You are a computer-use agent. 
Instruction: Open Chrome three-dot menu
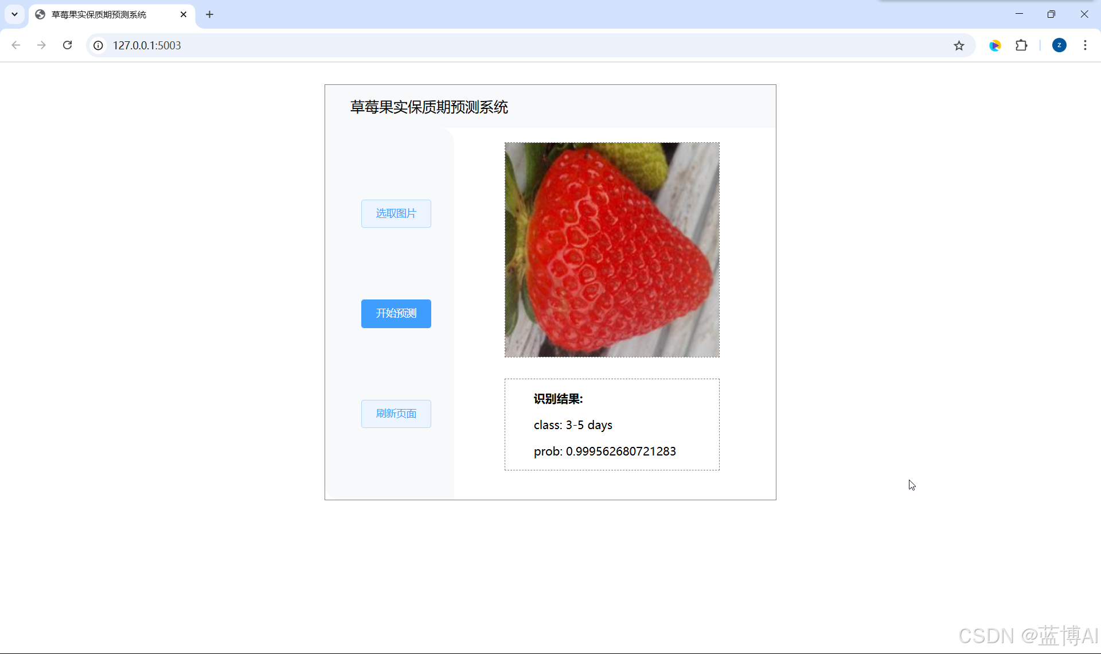pyautogui.click(x=1085, y=45)
